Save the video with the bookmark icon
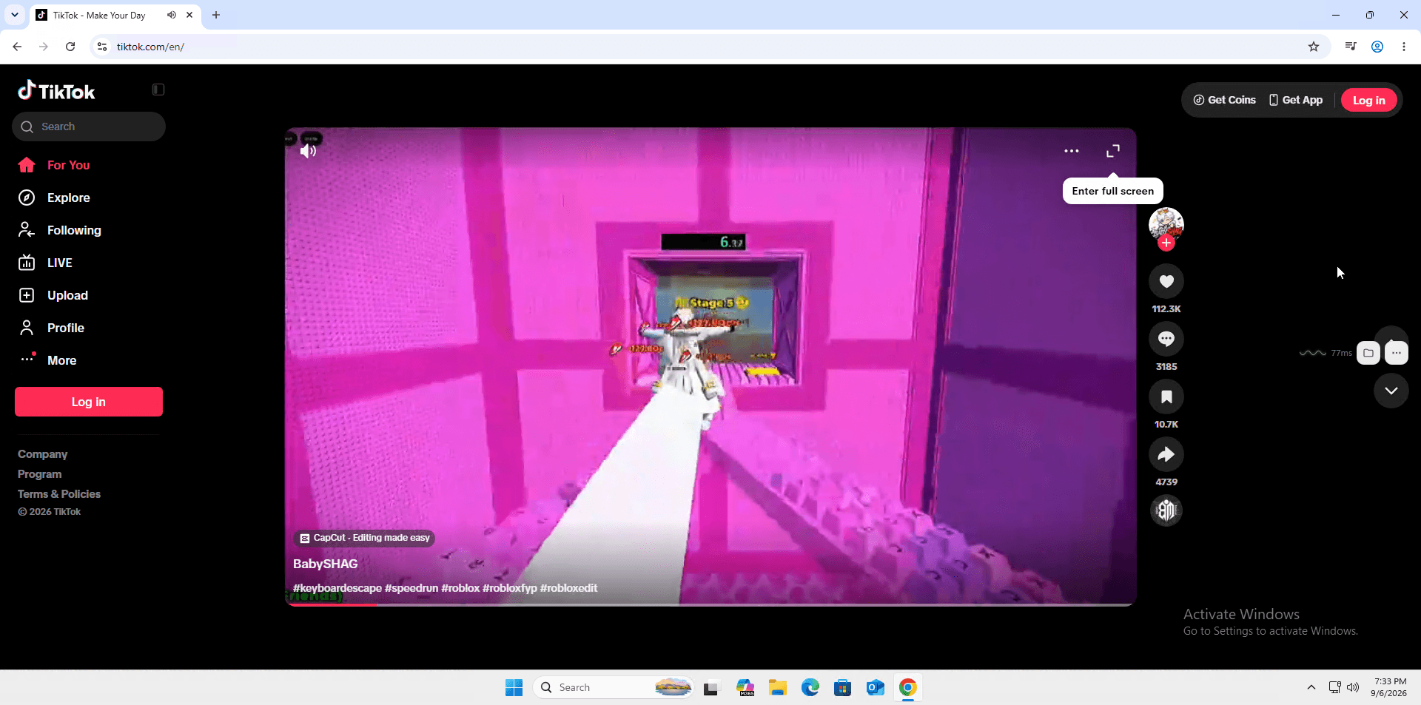 point(1166,397)
